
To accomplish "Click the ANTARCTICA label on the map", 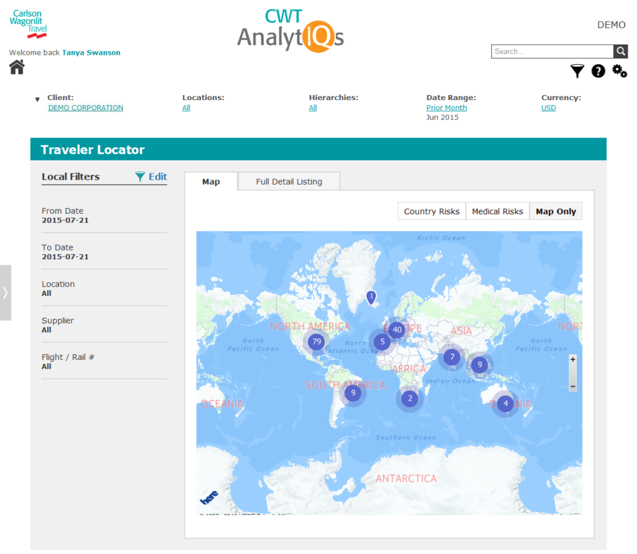I will pyautogui.click(x=406, y=479).
